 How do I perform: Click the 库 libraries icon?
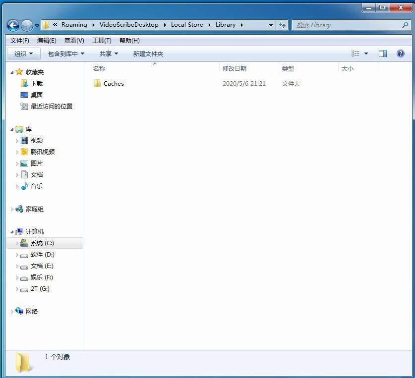pyautogui.click(x=19, y=129)
